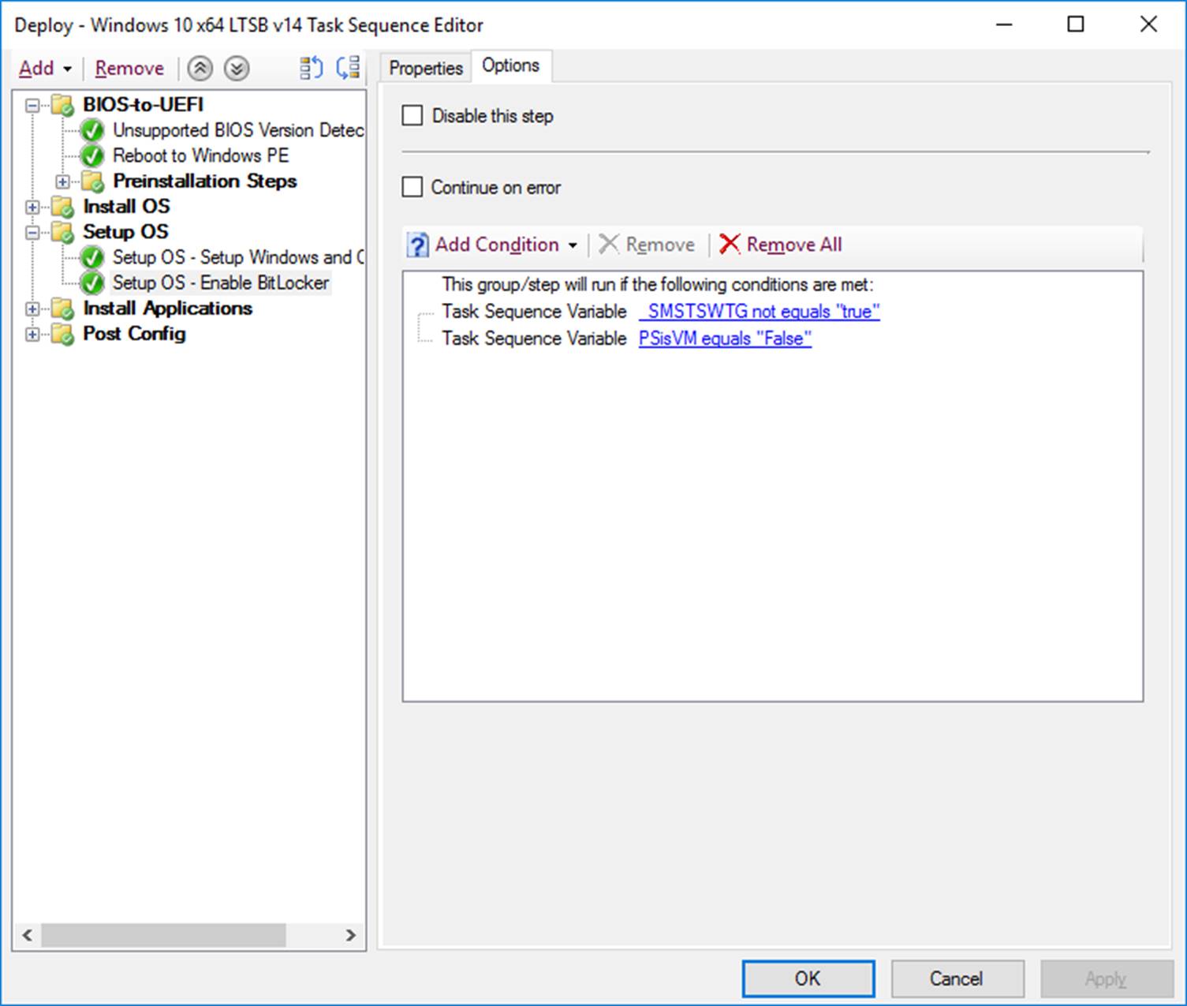Image resolution: width=1187 pixels, height=1006 pixels.
Task: Open the _SMSTSWTG not equals "true" link
Action: (759, 312)
